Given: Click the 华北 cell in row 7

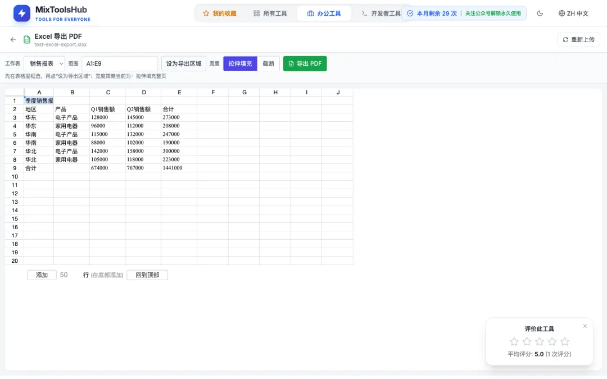Looking at the screenshot, I should pyautogui.click(x=39, y=151).
